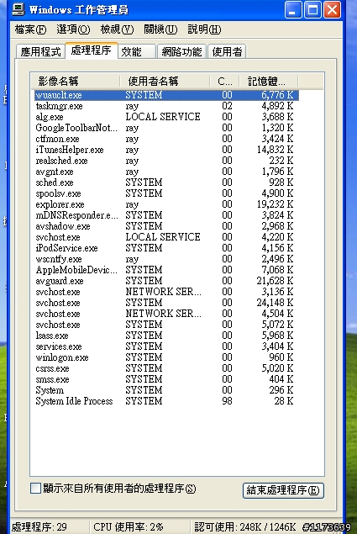357x534 pixels.
Task: Open the 檔案(F) menu
Action: (30, 29)
